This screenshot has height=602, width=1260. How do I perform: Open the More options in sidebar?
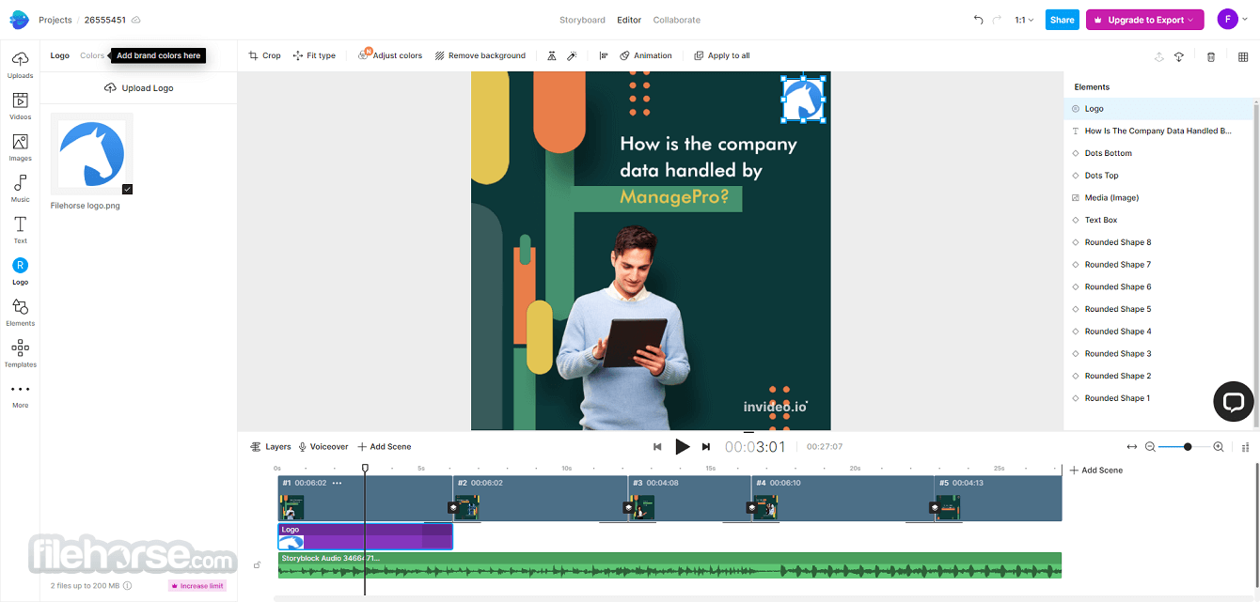click(x=20, y=394)
